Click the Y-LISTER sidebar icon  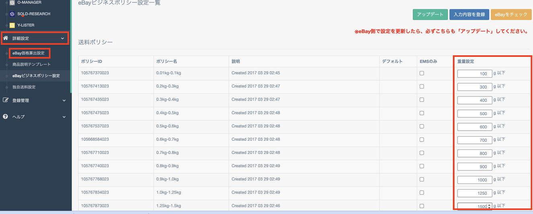coord(12,25)
